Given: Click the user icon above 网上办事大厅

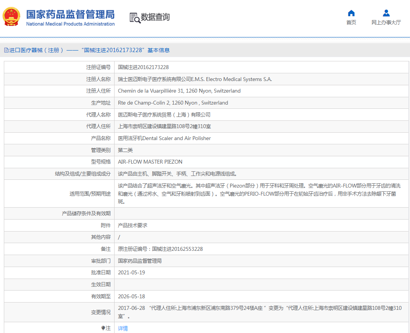Looking at the screenshot, I should coord(386,14).
